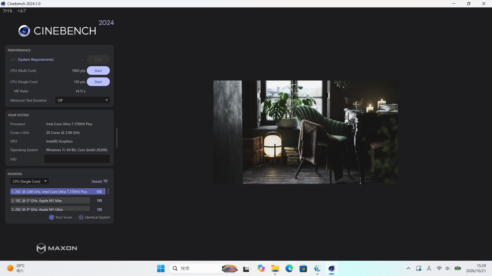Start the CPU (Single Core) test

(98, 82)
